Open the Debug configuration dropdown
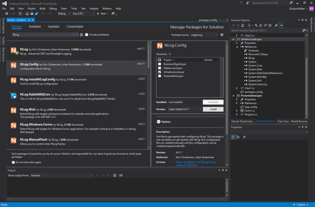 coord(64,14)
